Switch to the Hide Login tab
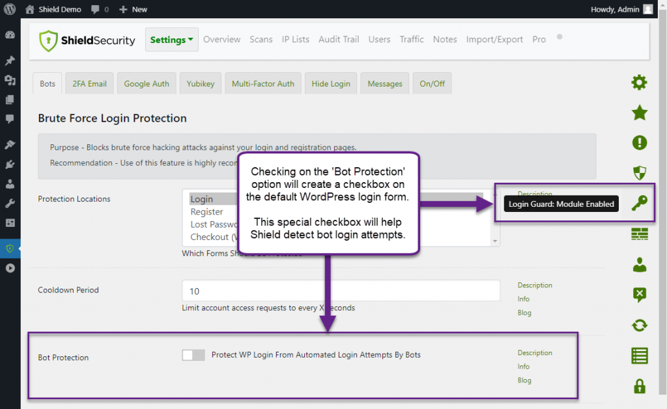 pyautogui.click(x=331, y=84)
